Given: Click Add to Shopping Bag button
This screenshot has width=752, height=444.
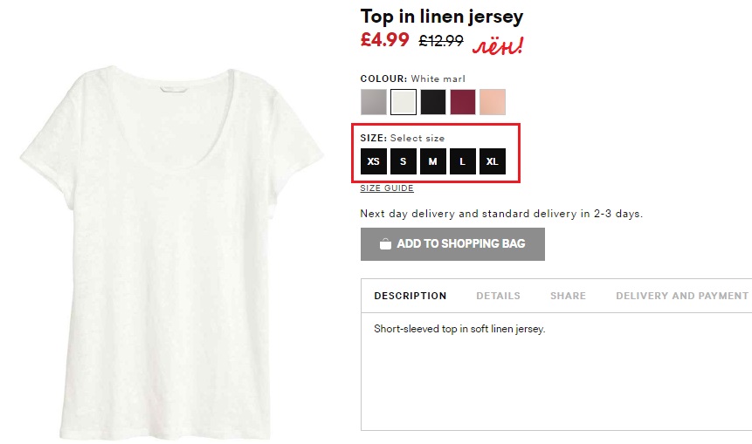Looking at the screenshot, I should coord(452,244).
